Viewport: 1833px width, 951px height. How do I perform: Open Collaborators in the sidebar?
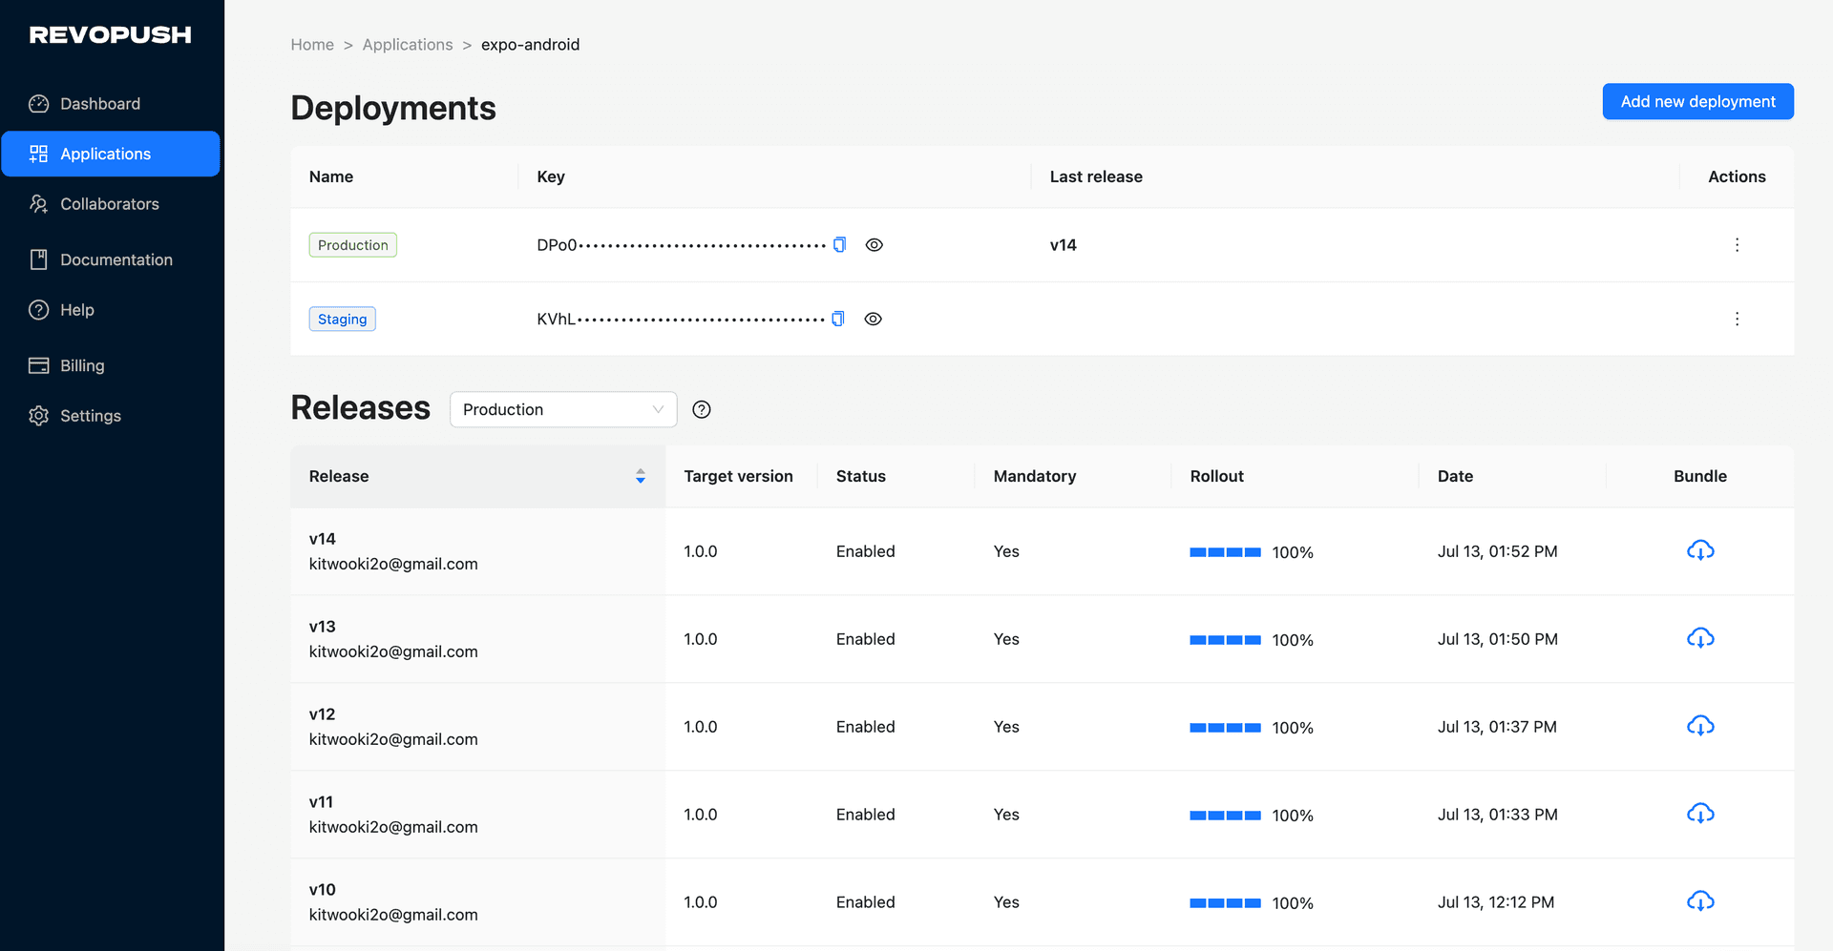point(109,204)
